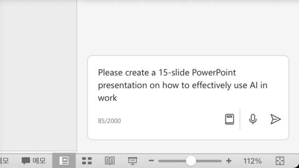The image size is (299, 168).
Task: Switch to Reading view
Action: [x=110, y=161]
